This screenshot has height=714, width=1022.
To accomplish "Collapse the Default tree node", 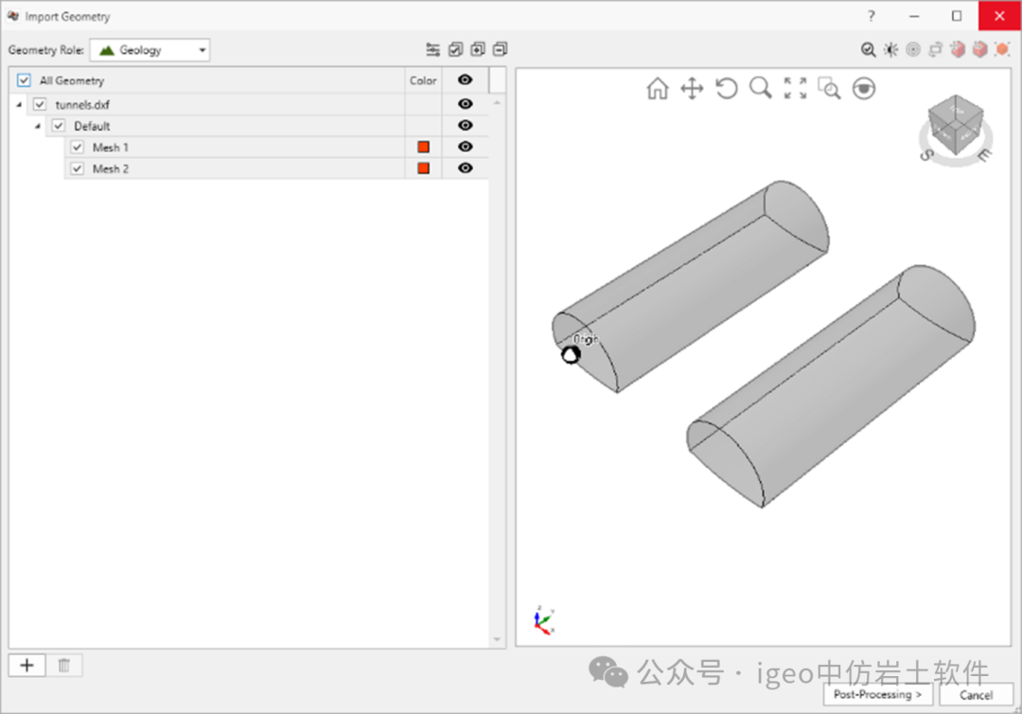I will (x=38, y=126).
